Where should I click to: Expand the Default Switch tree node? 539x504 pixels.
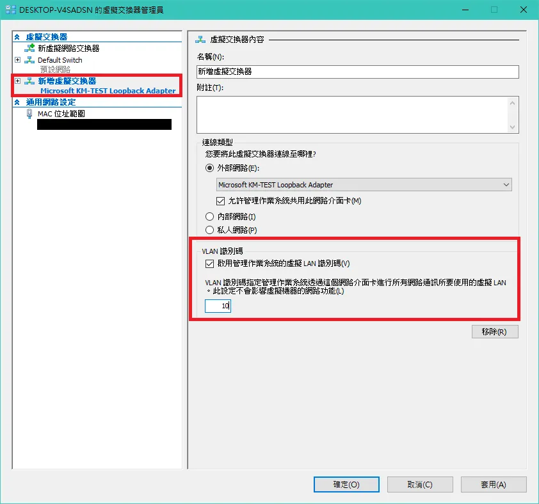point(17,59)
